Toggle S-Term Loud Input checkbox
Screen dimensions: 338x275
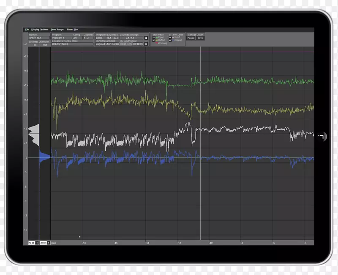click(171, 37)
